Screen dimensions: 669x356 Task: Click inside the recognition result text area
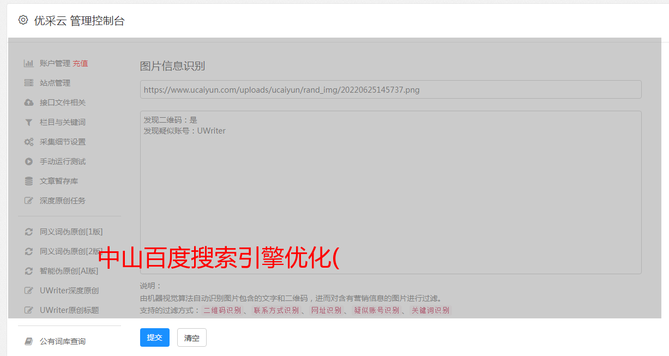tap(390, 192)
